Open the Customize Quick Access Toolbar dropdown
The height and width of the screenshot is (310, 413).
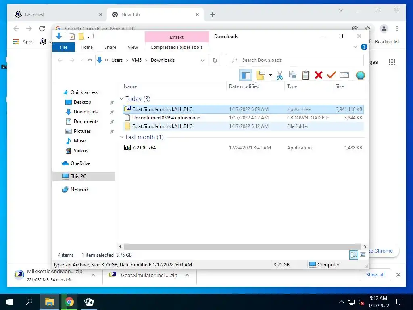pos(88,37)
